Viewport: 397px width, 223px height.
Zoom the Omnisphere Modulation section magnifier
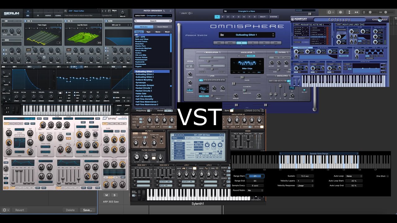click(220, 52)
